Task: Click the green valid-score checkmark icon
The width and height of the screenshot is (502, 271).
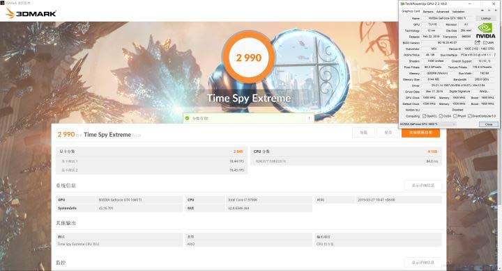Action: pyautogui.click(x=188, y=118)
